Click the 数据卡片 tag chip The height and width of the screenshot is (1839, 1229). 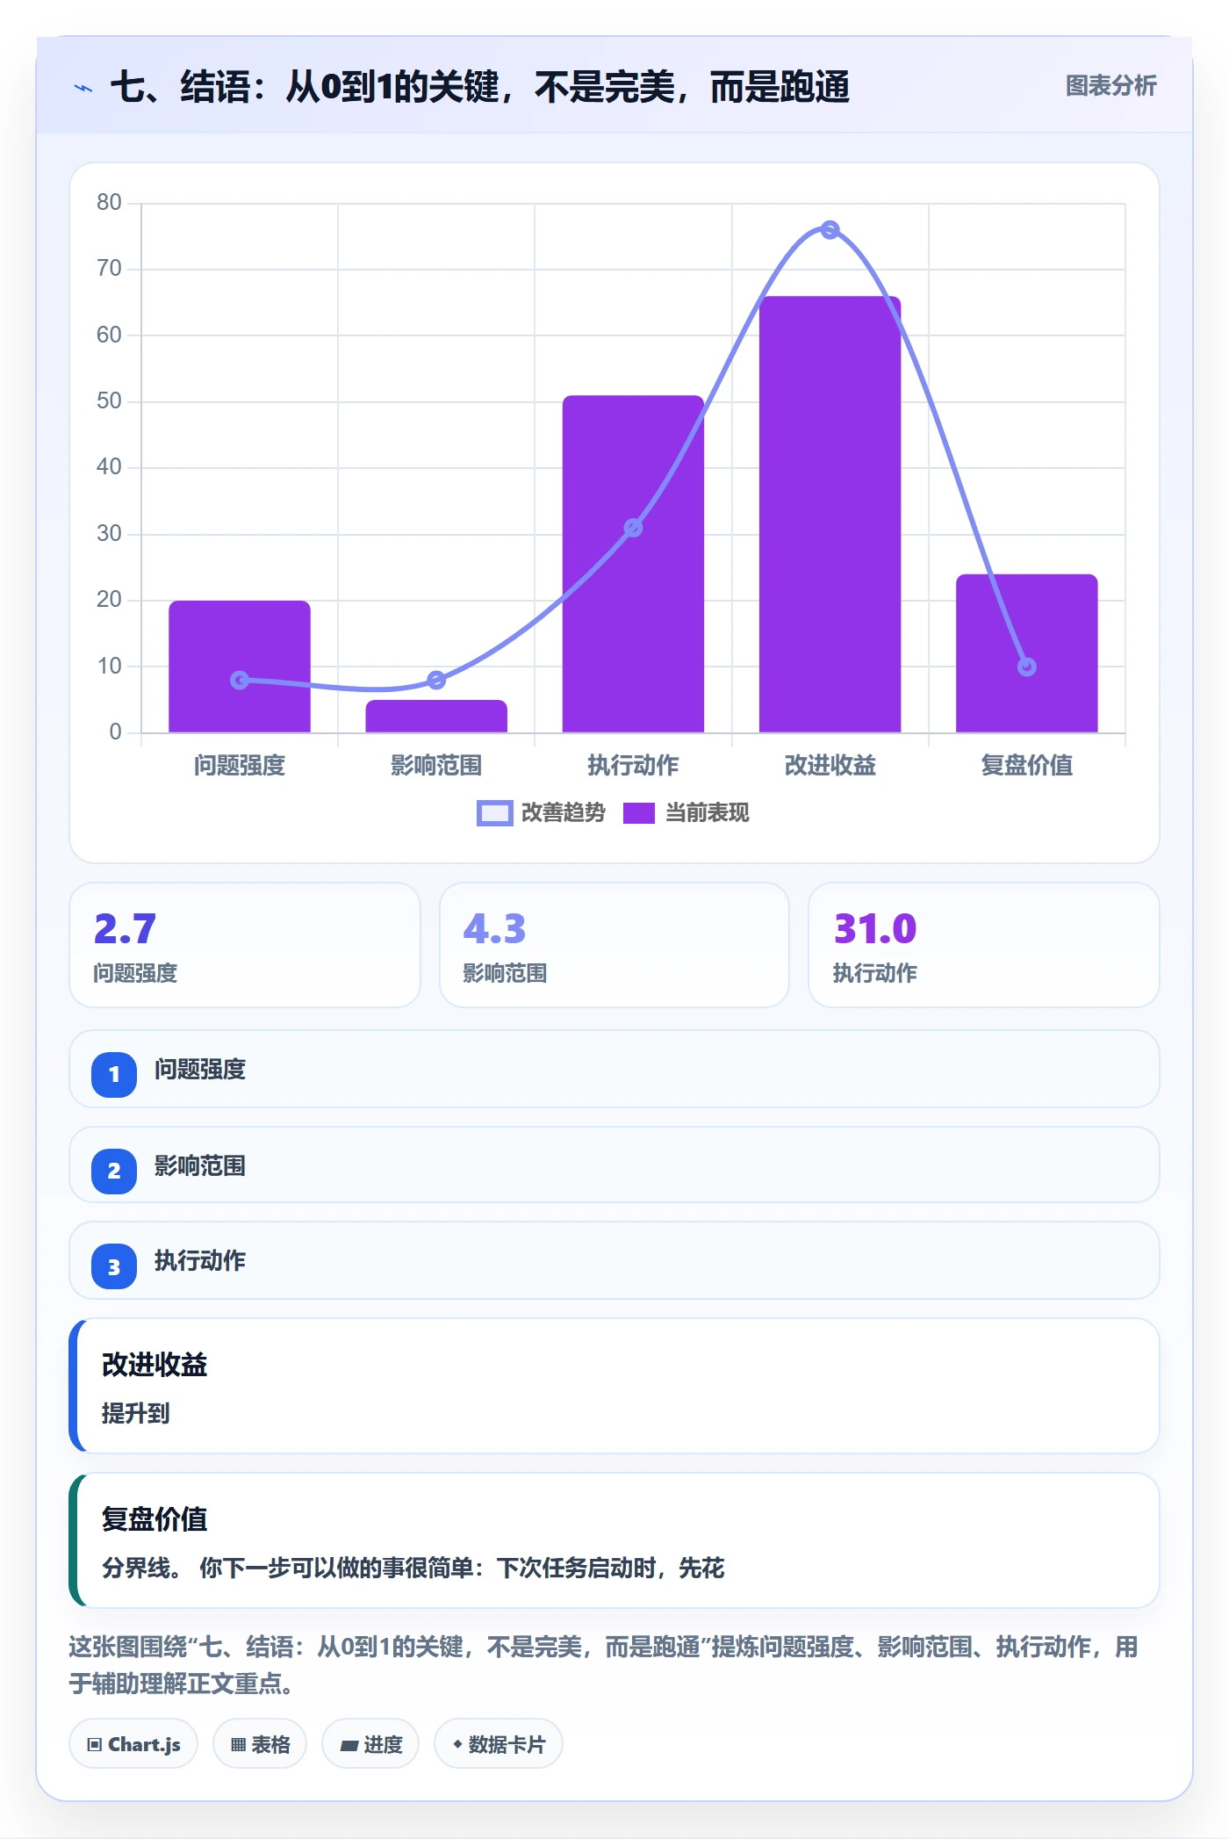[x=499, y=1744]
